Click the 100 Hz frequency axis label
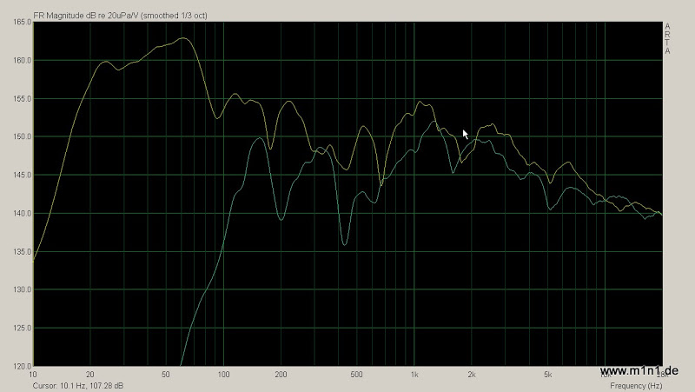 tap(223, 375)
